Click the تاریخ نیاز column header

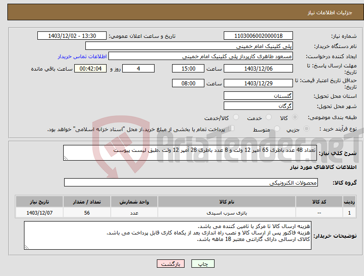[40, 202]
